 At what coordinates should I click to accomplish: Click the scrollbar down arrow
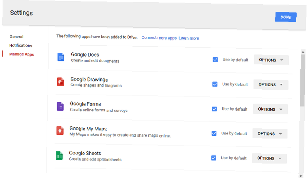click(x=301, y=176)
